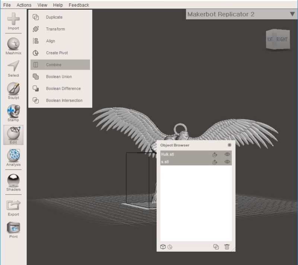Image resolution: width=298 pixels, height=265 pixels.
Task: Choose Create Pivot from the flyout
Action: tap(60, 53)
